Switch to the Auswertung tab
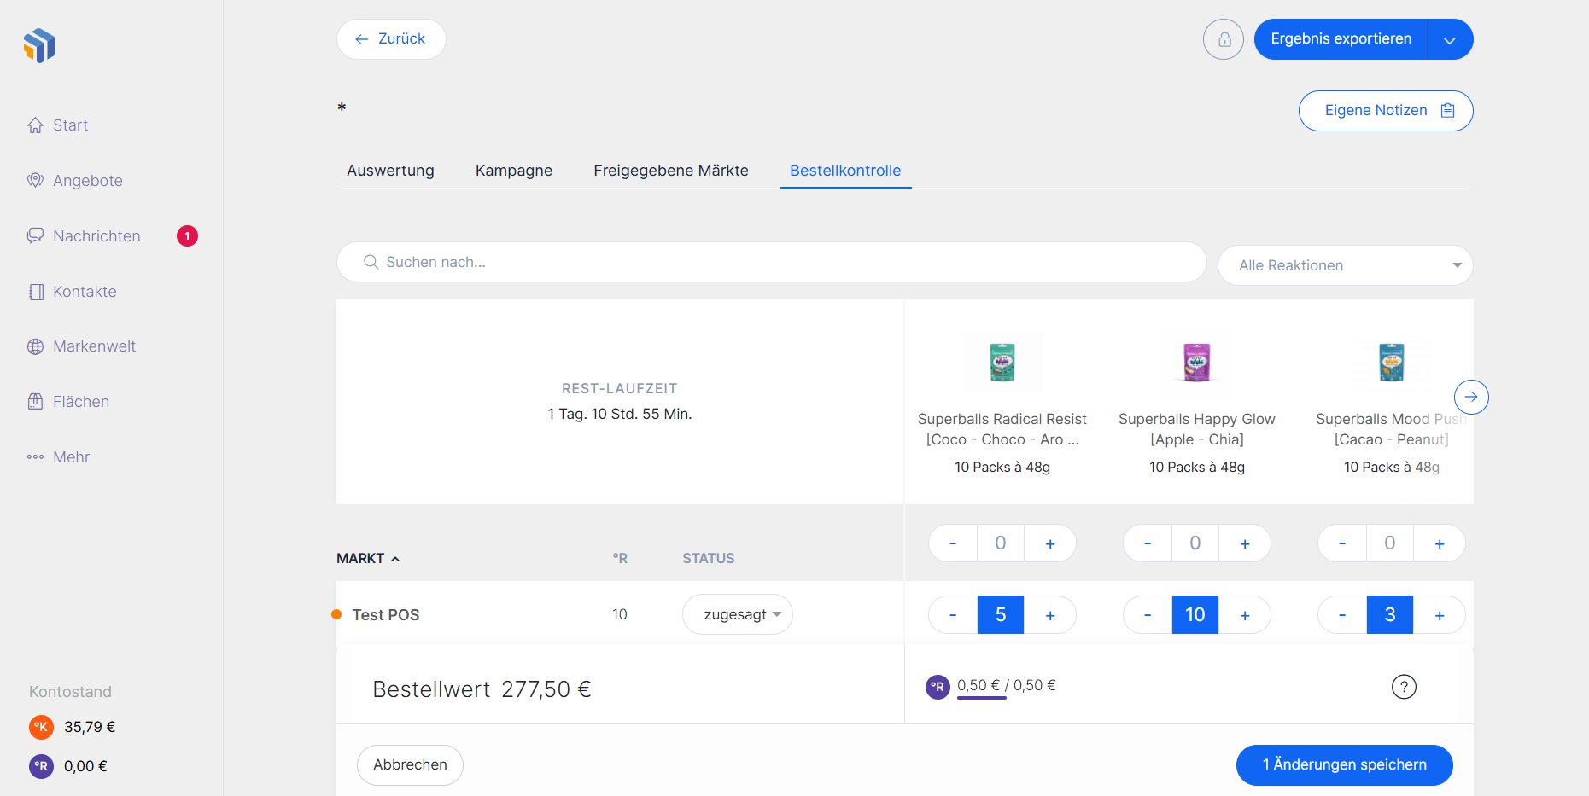The height and width of the screenshot is (796, 1589). (390, 171)
